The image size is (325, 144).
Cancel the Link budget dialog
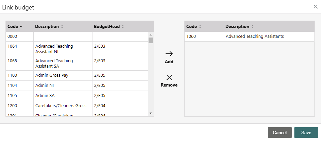pos(279,133)
